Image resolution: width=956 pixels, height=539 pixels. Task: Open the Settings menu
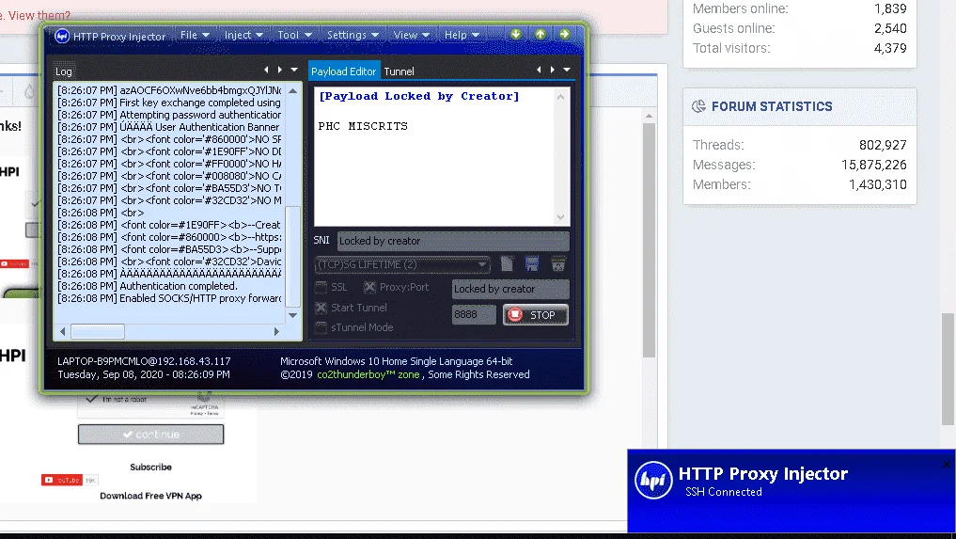click(353, 35)
